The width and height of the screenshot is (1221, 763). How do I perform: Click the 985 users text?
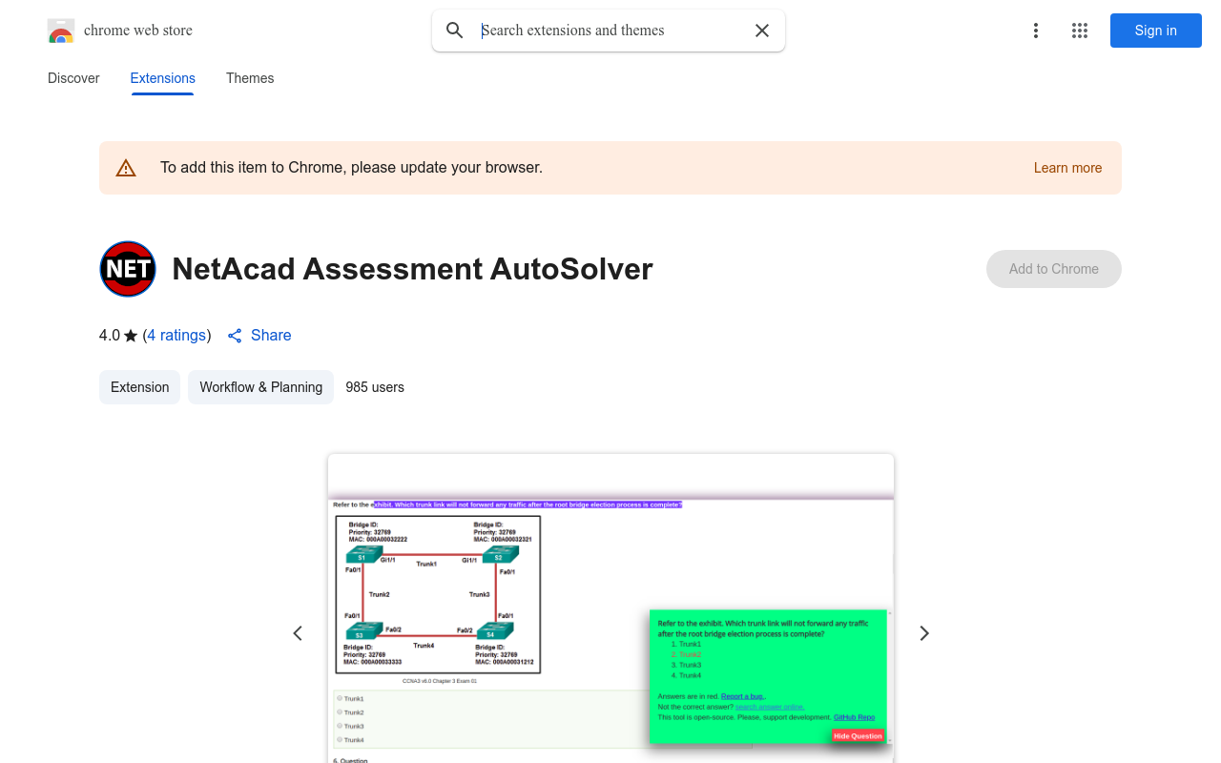click(375, 387)
